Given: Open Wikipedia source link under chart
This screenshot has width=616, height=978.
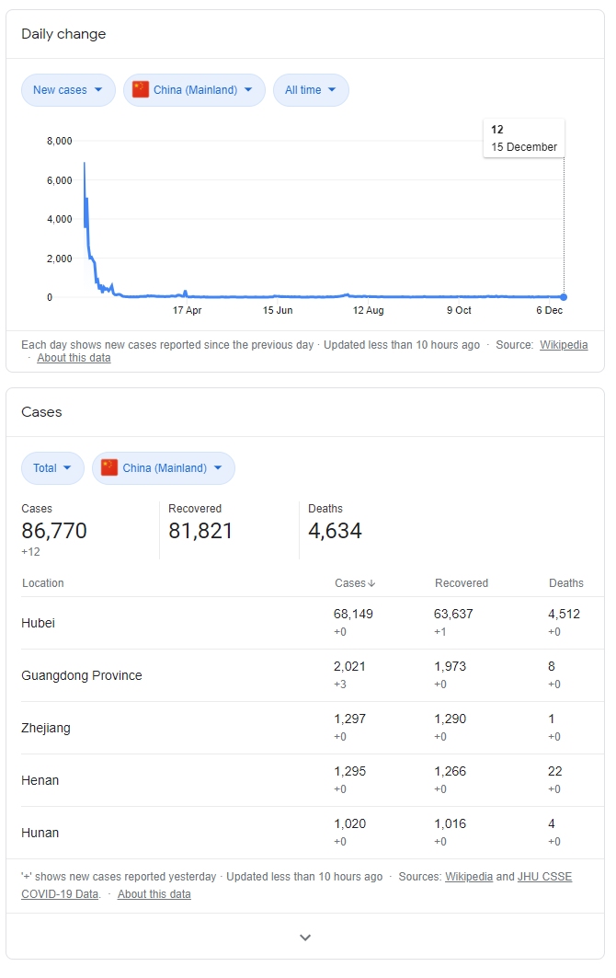Looking at the screenshot, I should click(x=563, y=345).
